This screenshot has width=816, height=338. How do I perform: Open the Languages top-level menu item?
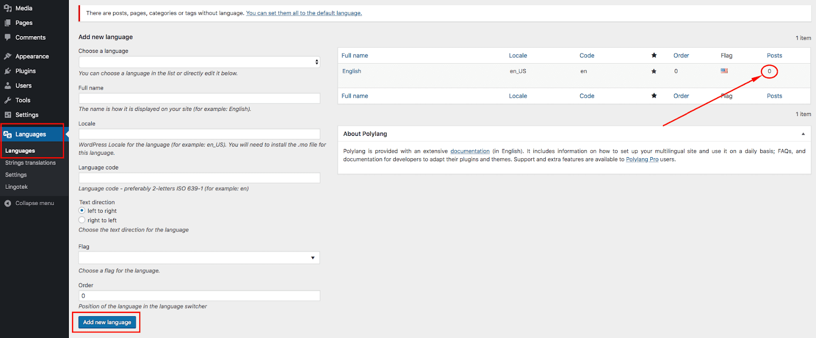coord(31,134)
